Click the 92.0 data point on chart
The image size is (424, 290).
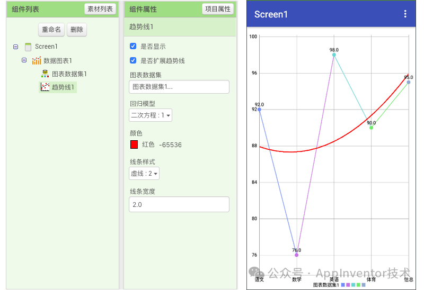pyautogui.click(x=259, y=110)
